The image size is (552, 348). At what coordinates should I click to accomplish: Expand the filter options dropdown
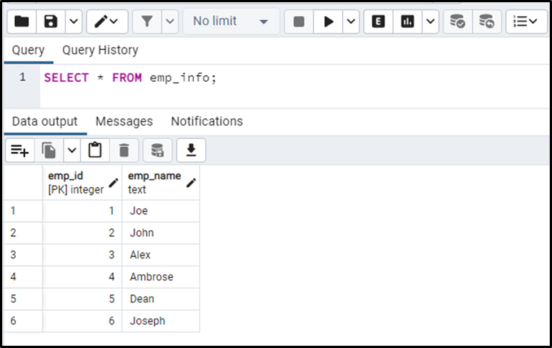(x=170, y=21)
